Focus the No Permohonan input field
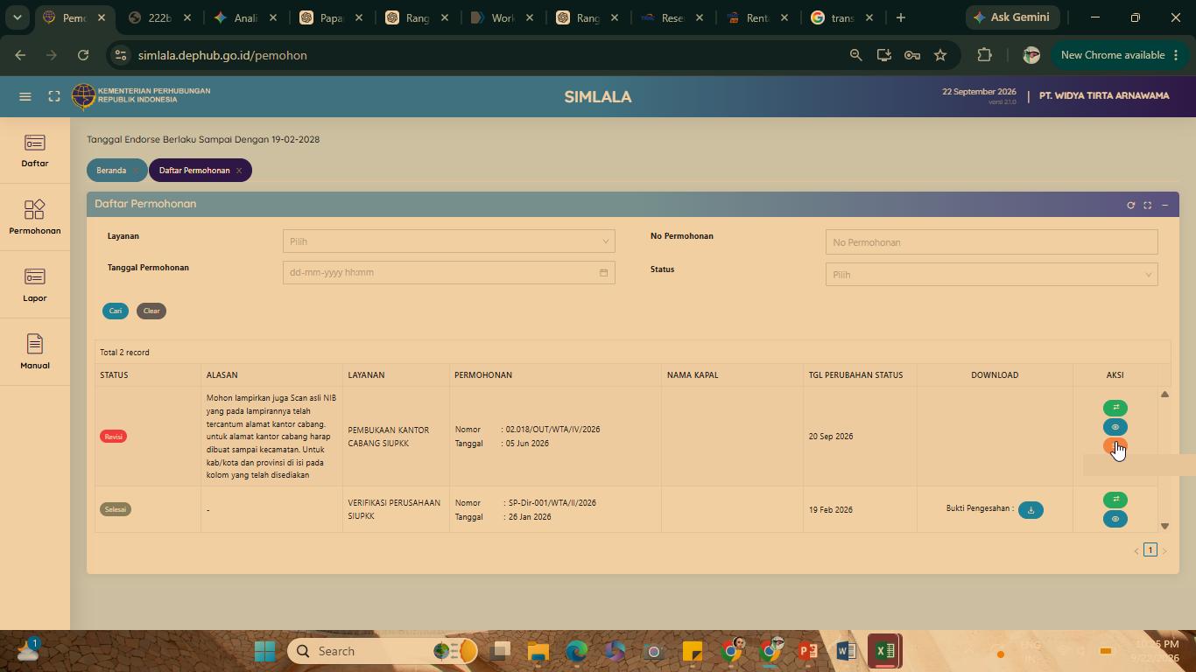1196x672 pixels. pos(991,242)
